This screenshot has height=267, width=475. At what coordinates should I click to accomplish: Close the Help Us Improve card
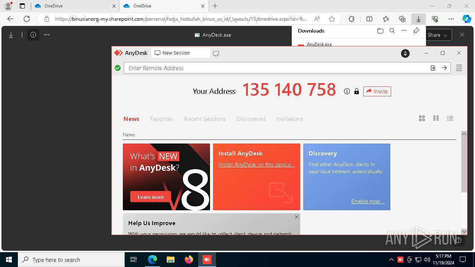297,217
